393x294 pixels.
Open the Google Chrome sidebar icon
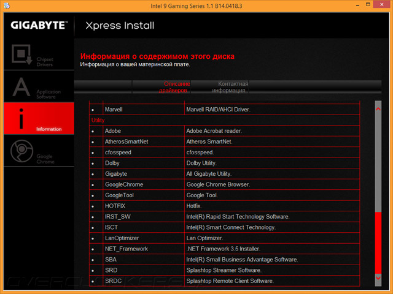22,151
